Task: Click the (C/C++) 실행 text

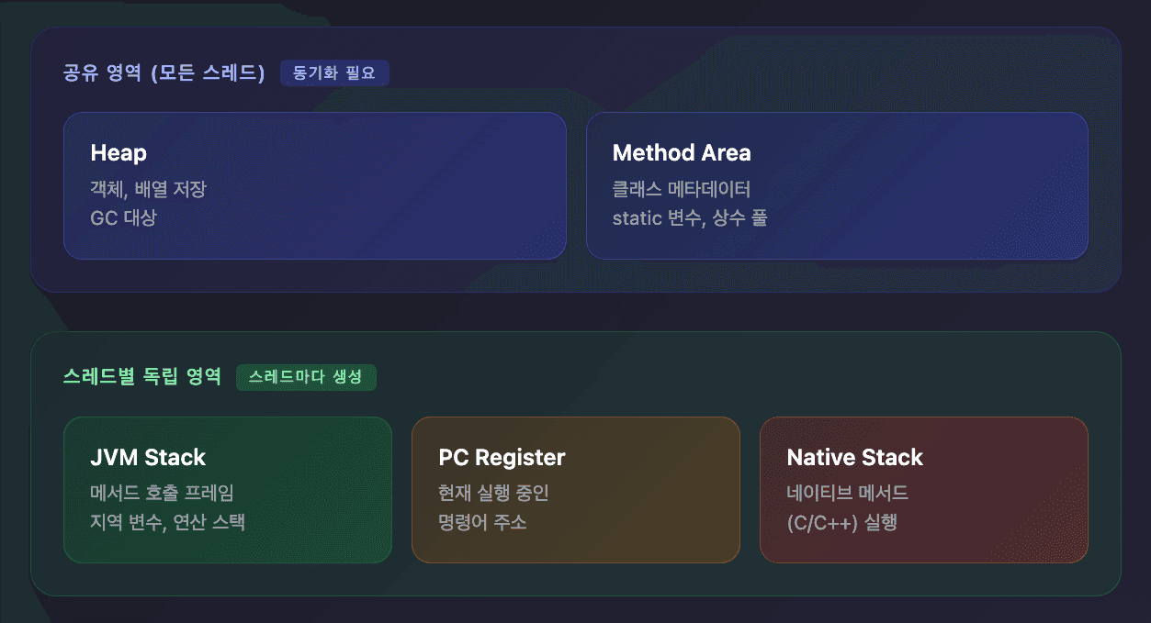Action: (841, 523)
